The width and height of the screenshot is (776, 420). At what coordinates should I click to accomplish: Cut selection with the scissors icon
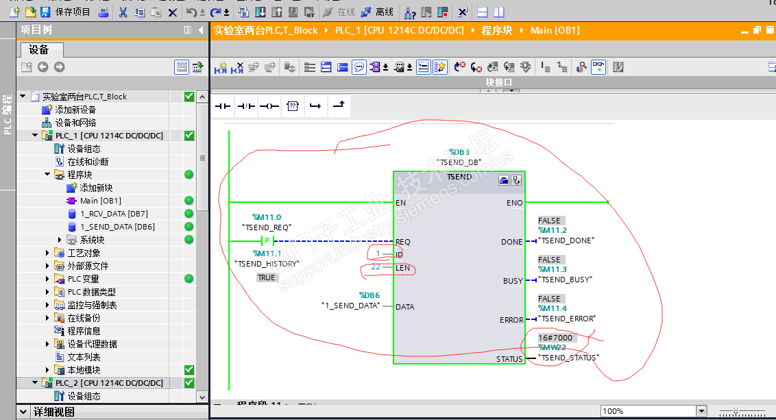[123, 12]
